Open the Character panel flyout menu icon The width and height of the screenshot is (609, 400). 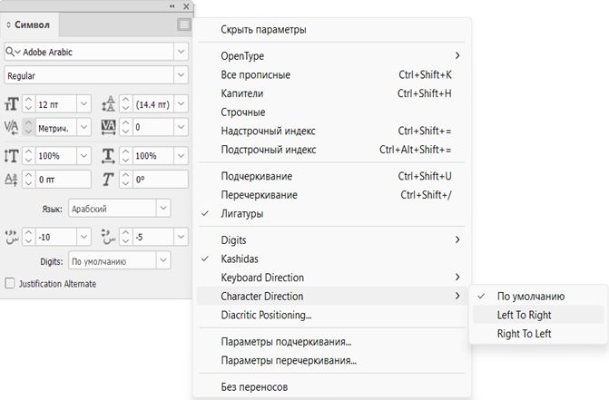point(184,24)
